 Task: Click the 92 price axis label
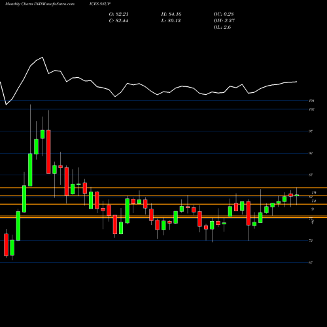[x=311, y=153]
